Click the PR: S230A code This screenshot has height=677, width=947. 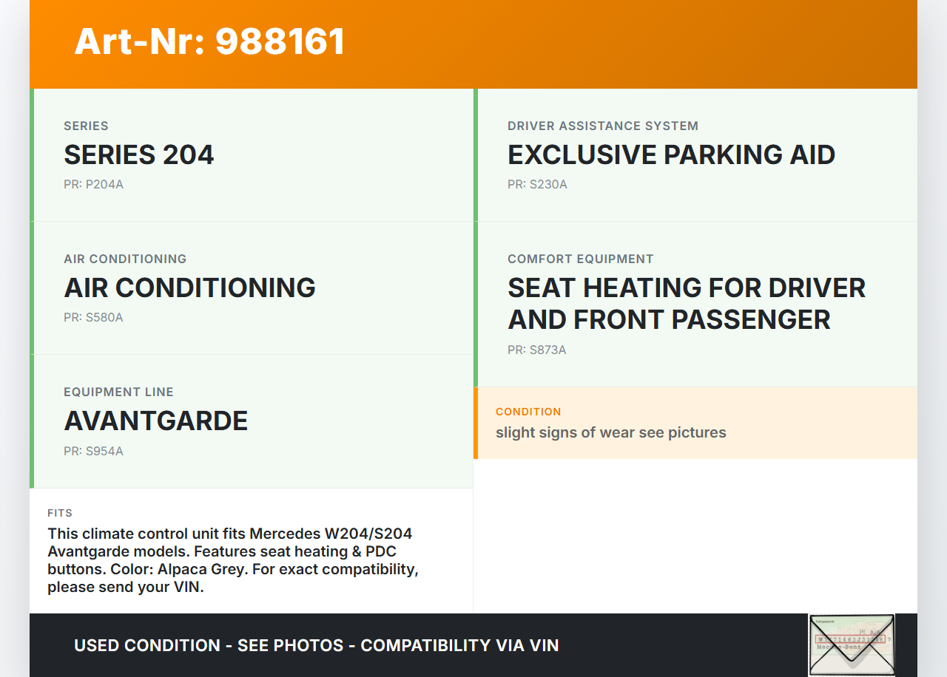pyautogui.click(x=537, y=185)
